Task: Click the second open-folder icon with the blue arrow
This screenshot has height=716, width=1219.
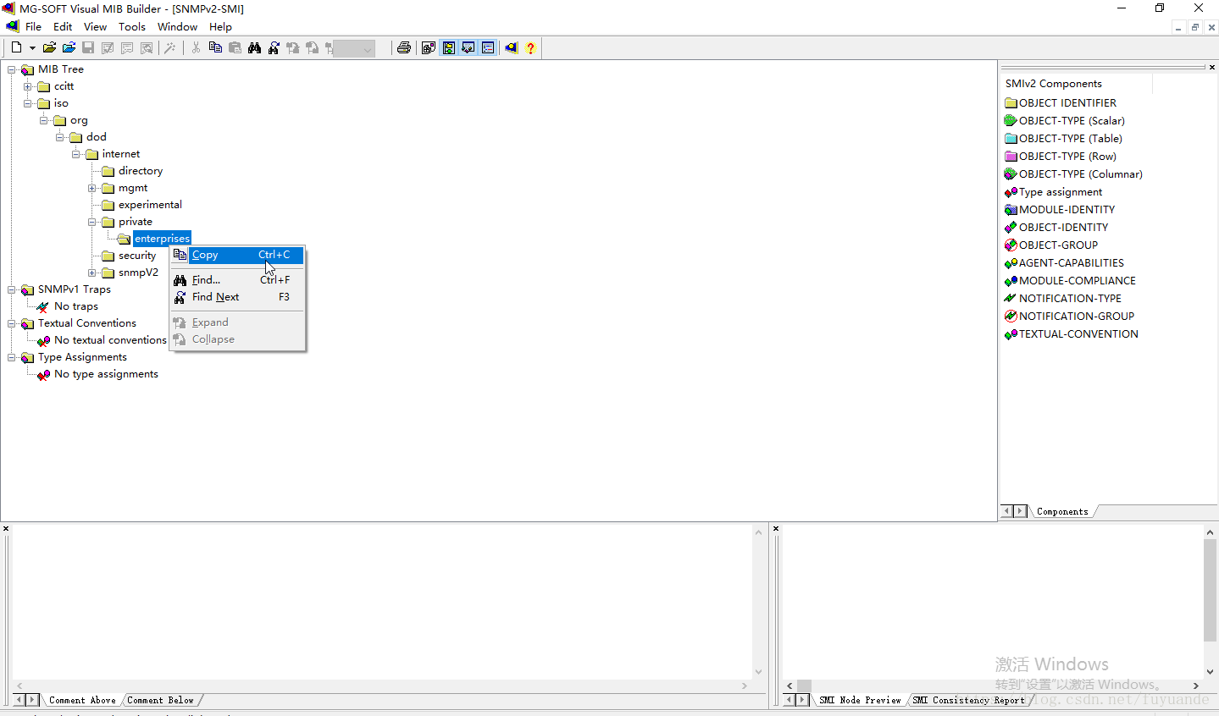Action: click(69, 48)
